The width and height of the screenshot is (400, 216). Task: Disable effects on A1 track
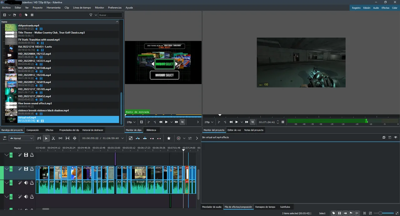(x=20, y=183)
